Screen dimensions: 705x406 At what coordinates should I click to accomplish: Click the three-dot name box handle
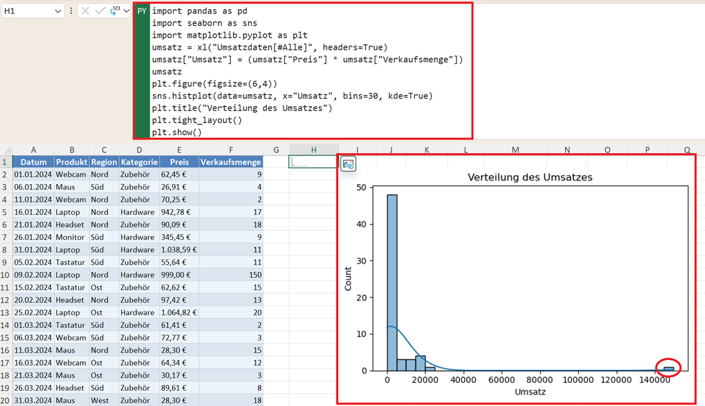[x=71, y=11]
